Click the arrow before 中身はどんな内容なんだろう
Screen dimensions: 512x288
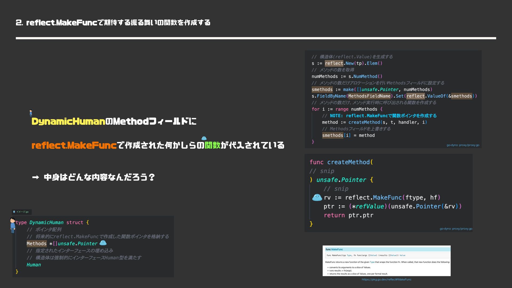(x=35, y=177)
